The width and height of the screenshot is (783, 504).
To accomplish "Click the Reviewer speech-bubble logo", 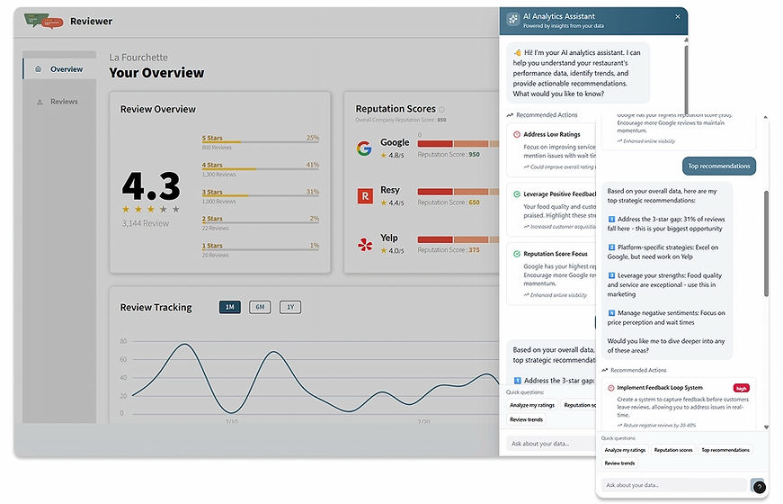I will (x=43, y=21).
